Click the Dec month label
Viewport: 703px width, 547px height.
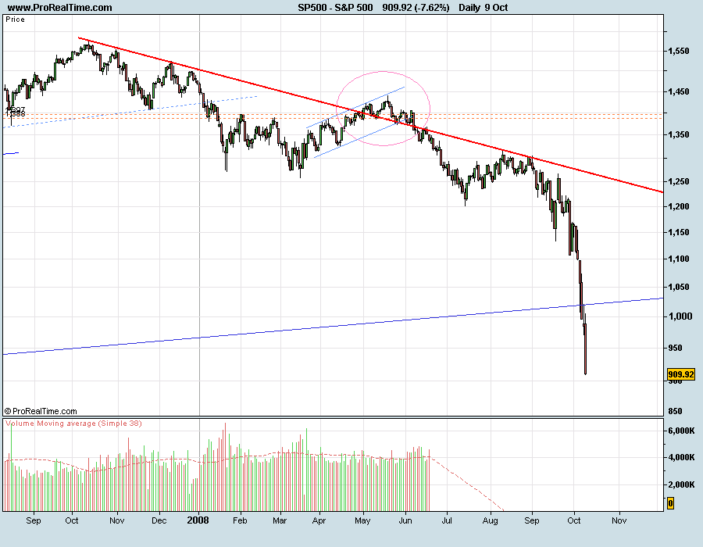click(x=159, y=520)
